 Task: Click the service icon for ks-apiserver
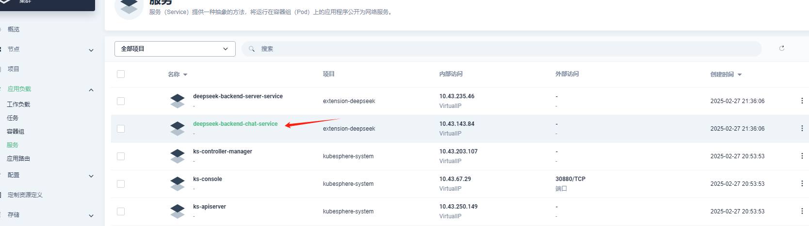(x=178, y=211)
